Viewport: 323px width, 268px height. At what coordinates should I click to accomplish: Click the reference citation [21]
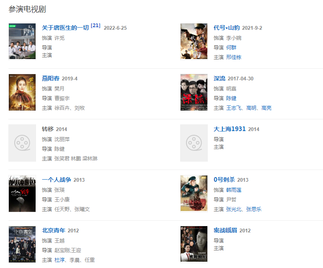(x=96, y=26)
